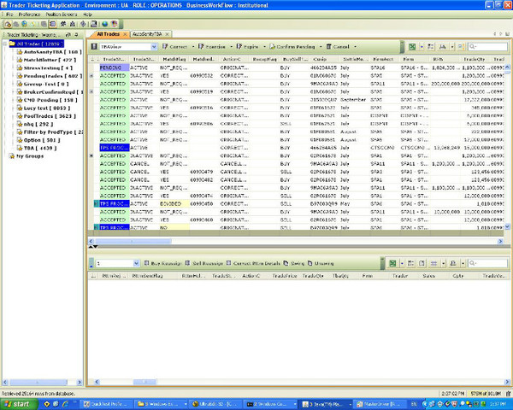Viewport: 513px width, 410px height.
Task: Click the trades grid horizontal scrollbar thumb
Action: [x=133, y=241]
